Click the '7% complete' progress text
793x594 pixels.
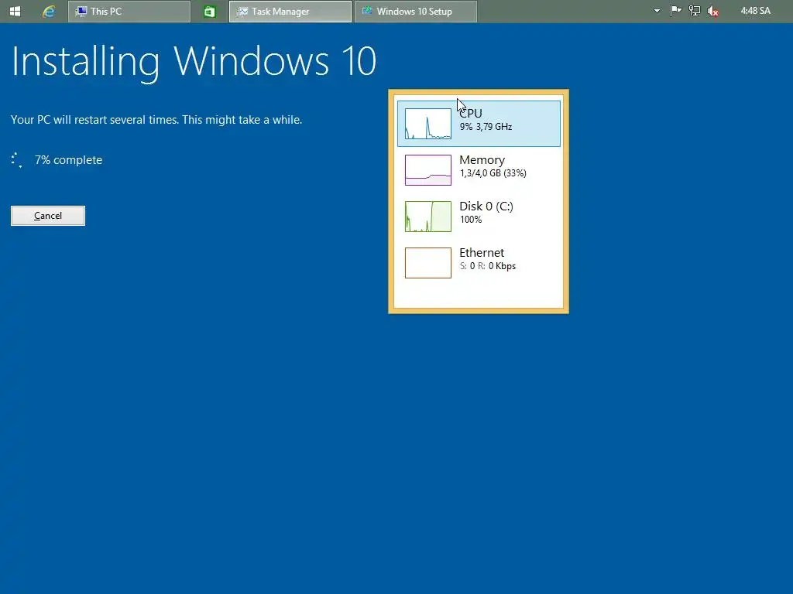tap(68, 160)
